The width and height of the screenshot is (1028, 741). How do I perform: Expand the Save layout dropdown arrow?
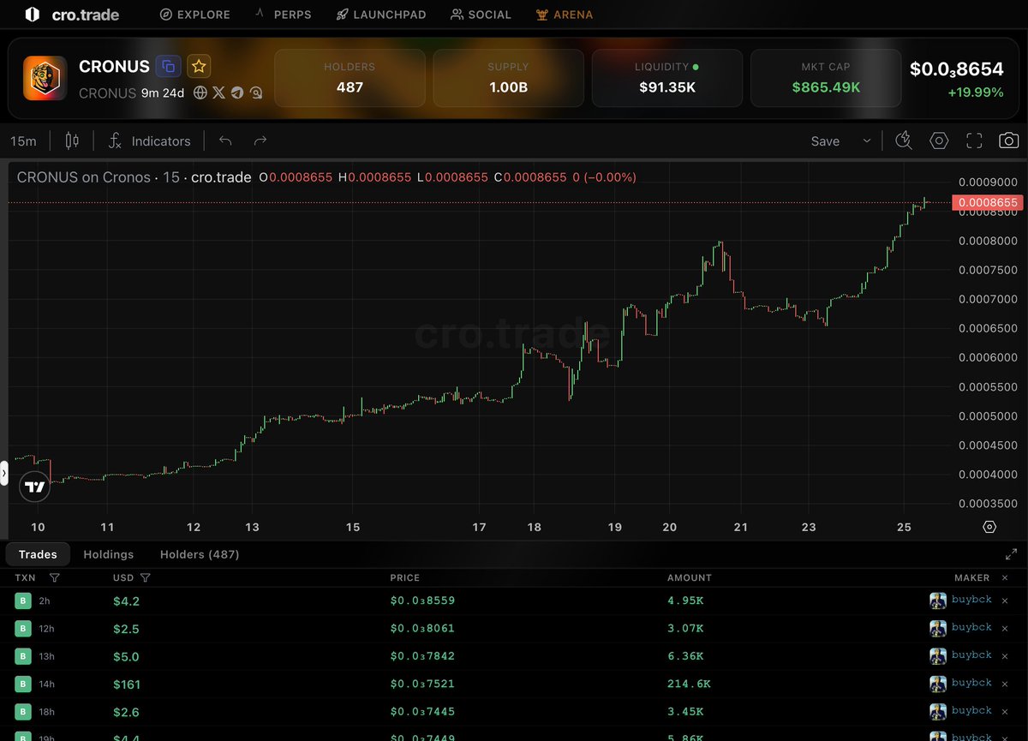click(x=866, y=141)
